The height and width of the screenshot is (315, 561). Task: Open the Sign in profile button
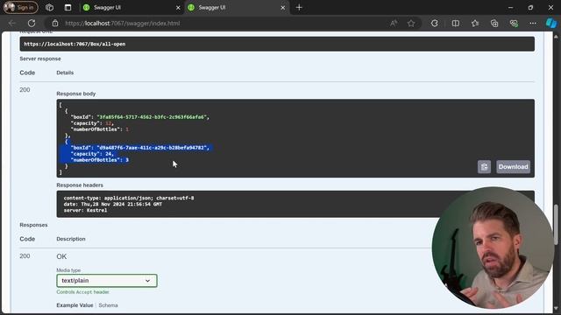(20, 8)
